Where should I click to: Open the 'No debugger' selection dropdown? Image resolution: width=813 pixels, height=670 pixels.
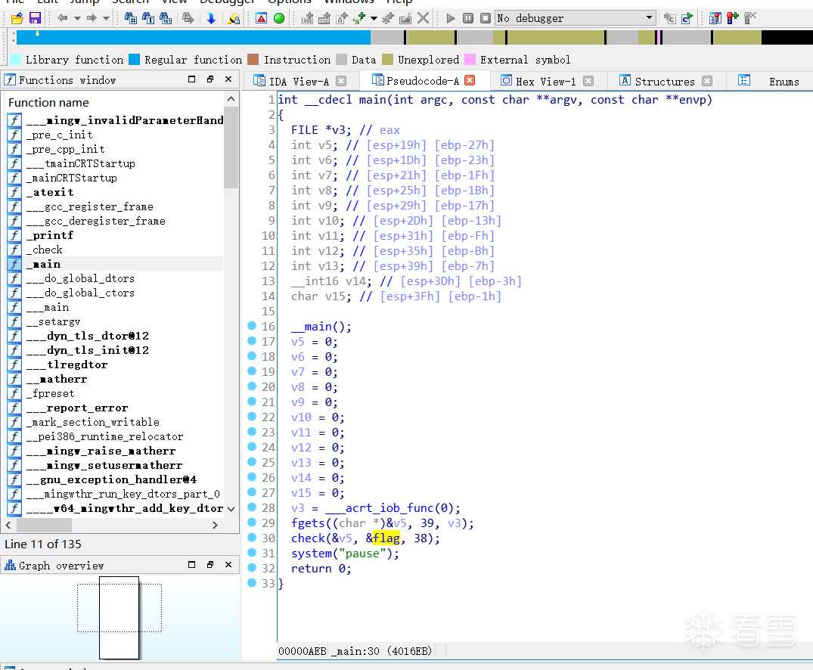[x=650, y=18]
